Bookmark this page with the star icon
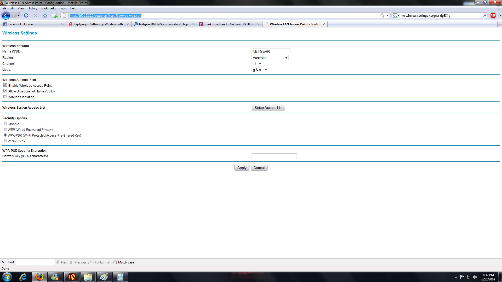The width and height of the screenshot is (502, 282). point(382,16)
